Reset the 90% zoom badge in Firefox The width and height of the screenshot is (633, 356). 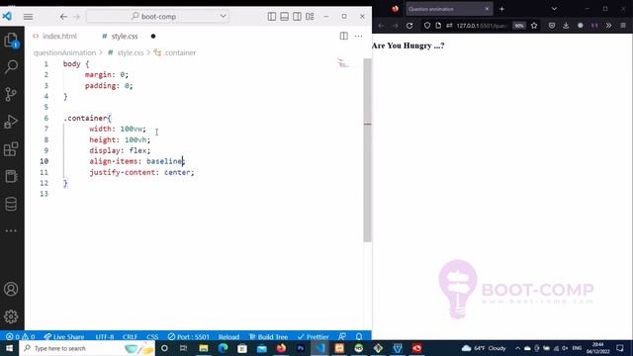(518, 26)
